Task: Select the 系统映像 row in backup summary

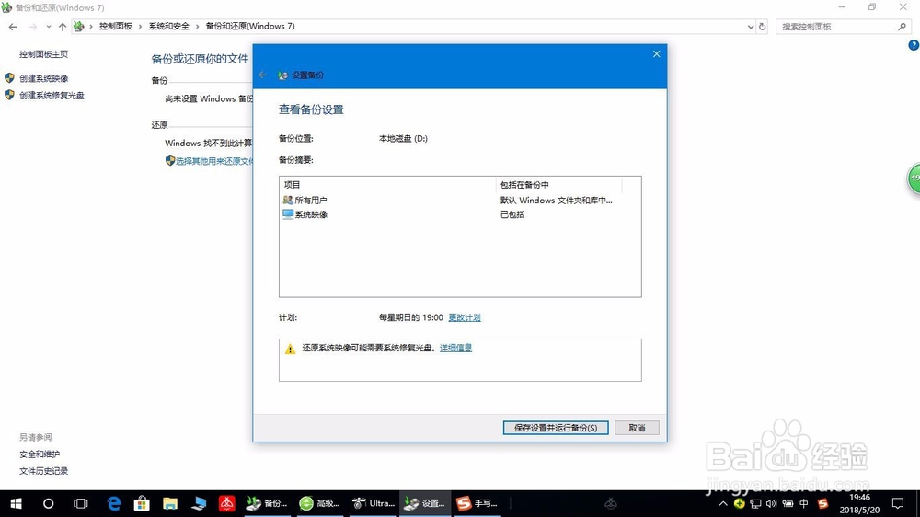Action: point(460,214)
